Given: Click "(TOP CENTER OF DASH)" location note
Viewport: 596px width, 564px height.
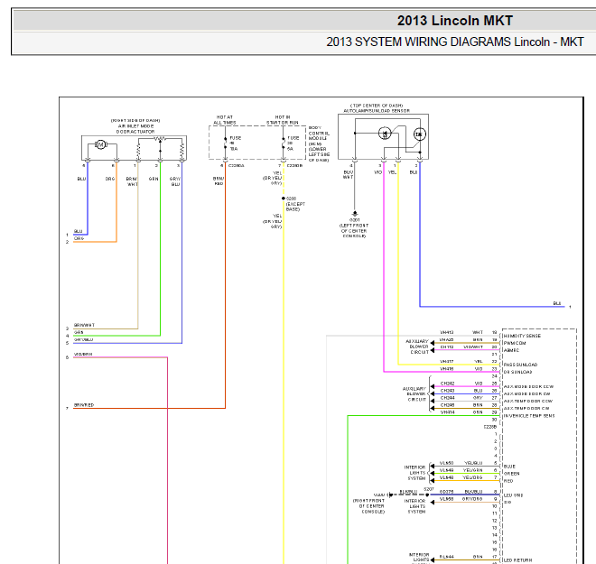Looking at the screenshot, I should coord(377,106).
